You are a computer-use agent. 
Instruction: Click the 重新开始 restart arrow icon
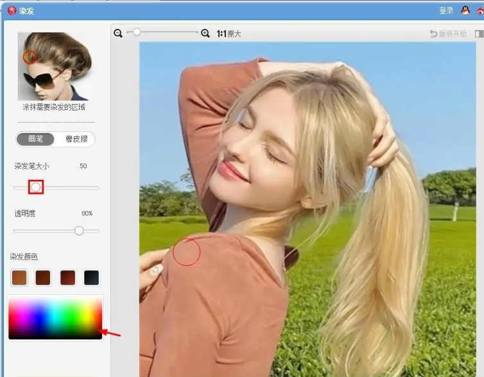[434, 33]
